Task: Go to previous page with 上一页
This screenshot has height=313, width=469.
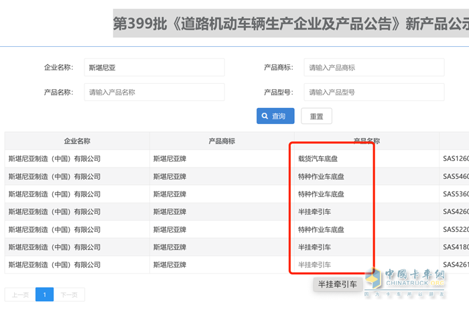Action: (20, 295)
